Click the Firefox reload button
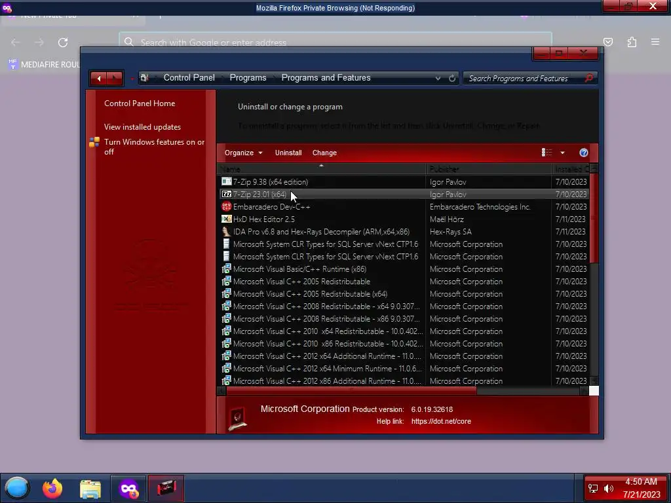The height and width of the screenshot is (503, 671). 63,43
